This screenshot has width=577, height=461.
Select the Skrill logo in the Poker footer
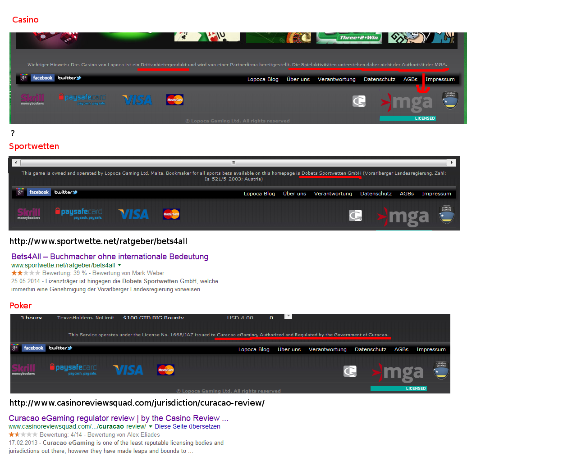coord(23,369)
